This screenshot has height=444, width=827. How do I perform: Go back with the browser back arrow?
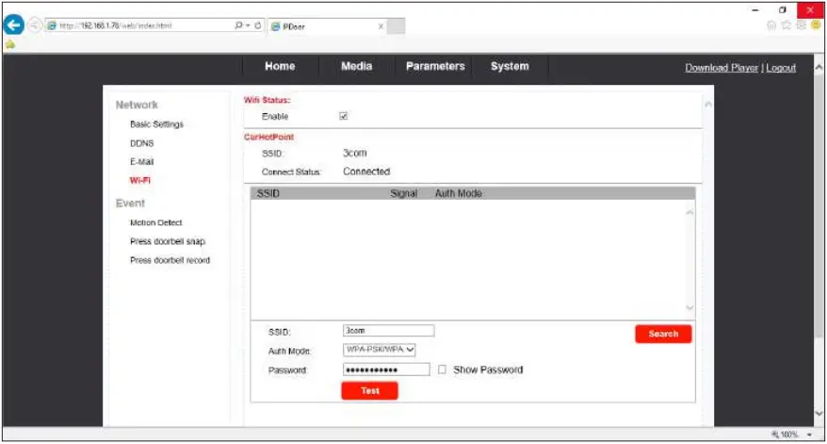point(13,25)
